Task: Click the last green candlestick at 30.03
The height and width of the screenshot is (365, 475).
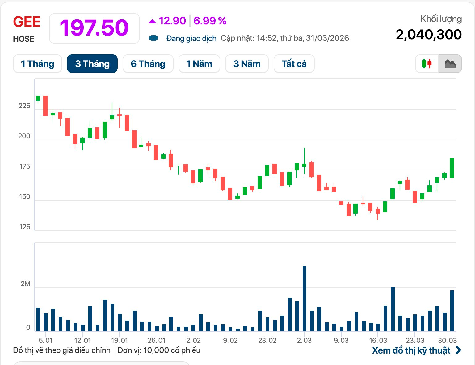Action: [452, 168]
